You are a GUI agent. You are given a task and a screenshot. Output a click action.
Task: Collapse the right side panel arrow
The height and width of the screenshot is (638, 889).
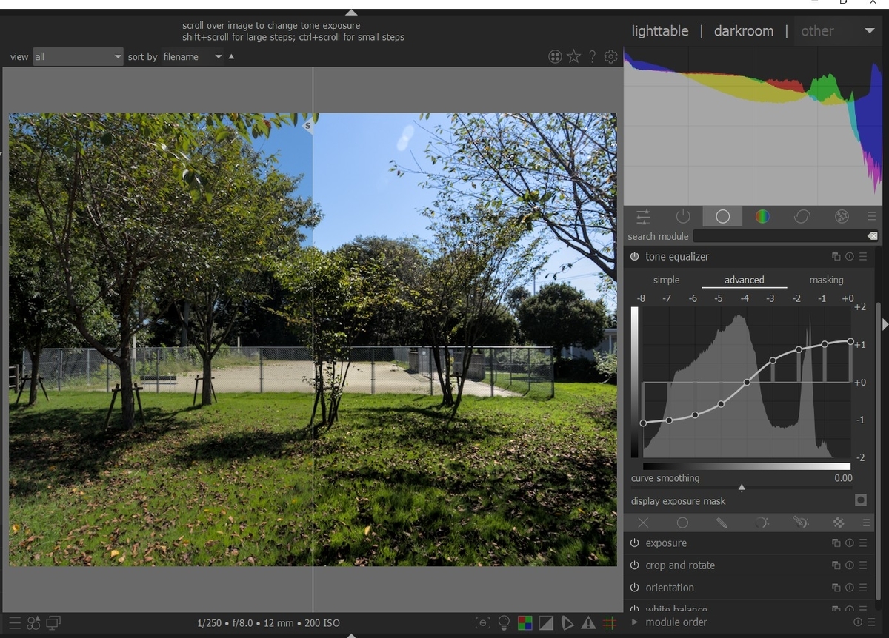click(885, 324)
